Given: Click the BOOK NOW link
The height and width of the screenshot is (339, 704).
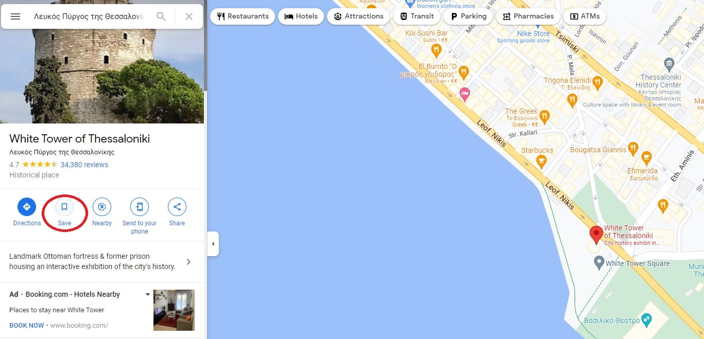Looking at the screenshot, I should (x=26, y=325).
